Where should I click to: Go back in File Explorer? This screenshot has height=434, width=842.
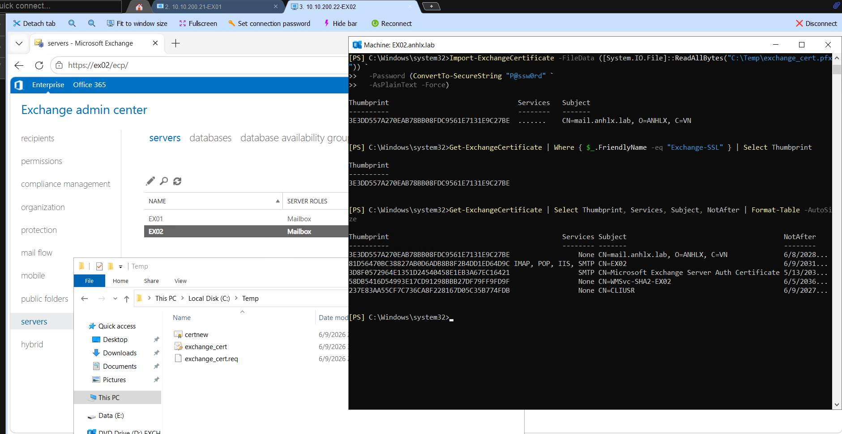pos(85,299)
